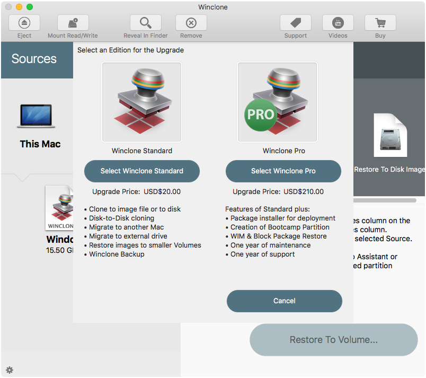
Task: Click the 15.50 GB size text
Action: 59,250
